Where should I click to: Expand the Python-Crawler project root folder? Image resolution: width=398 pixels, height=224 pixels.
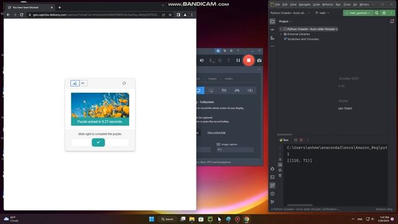(280, 29)
